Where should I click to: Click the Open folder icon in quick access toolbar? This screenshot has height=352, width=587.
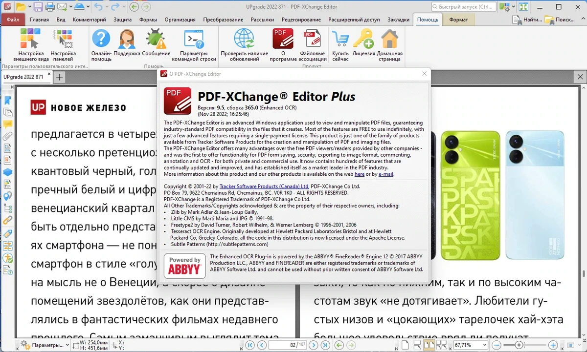[20, 7]
